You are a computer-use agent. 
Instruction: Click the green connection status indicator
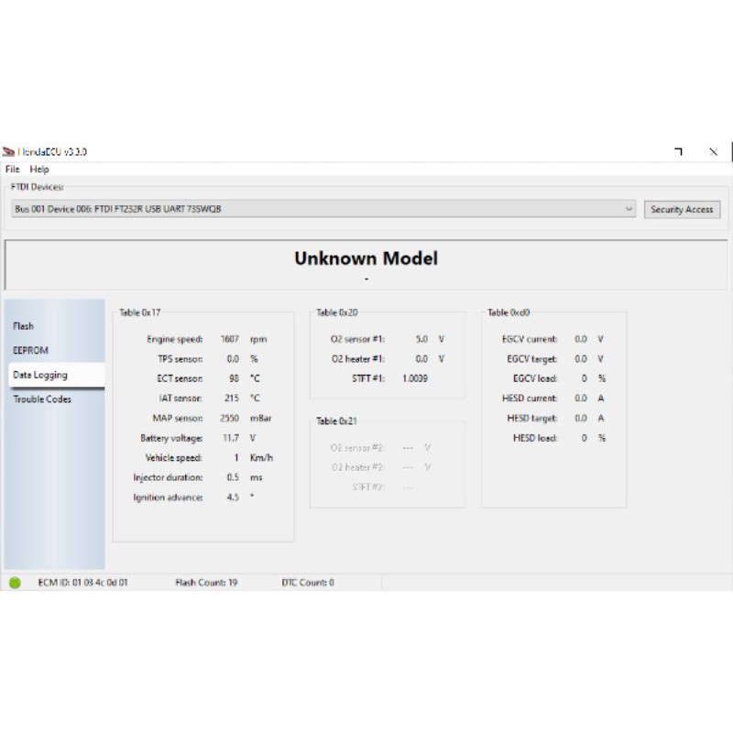(x=15, y=583)
